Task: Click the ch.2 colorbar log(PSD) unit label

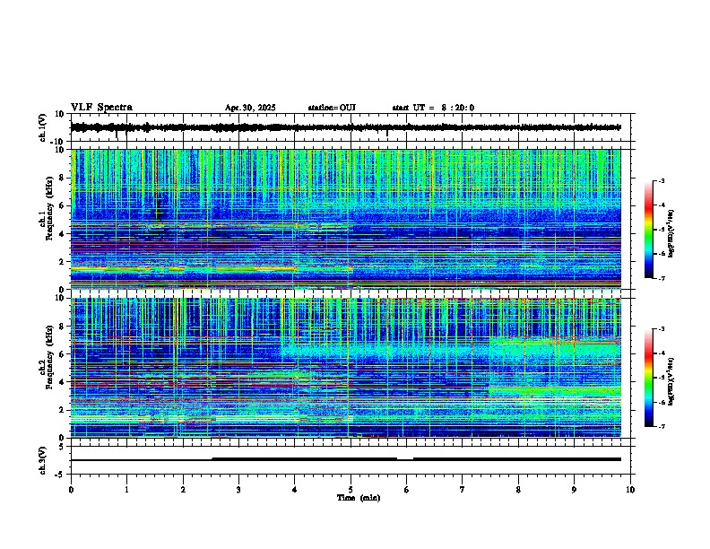Action: coord(671,382)
